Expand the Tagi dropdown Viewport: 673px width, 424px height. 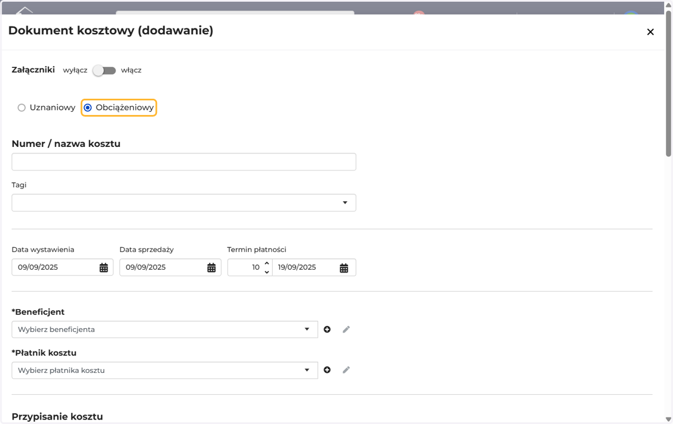coord(184,202)
